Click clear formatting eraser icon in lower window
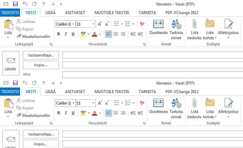Viewport: 243px width, 148px height. point(142,103)
